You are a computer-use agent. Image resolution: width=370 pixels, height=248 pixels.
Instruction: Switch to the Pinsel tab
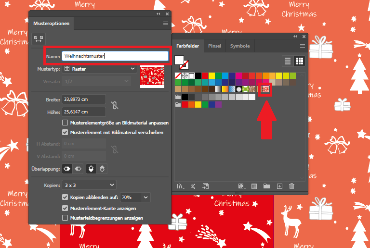click(214, 46)
